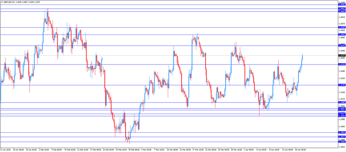This screenshot has height=152, width=346.
Task: Select the 1.3846 price level label
Action: tap(342, 142)
